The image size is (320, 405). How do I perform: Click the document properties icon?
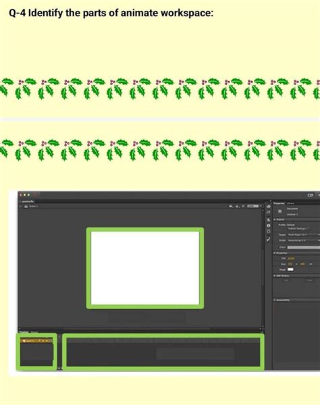coord(279,212)
